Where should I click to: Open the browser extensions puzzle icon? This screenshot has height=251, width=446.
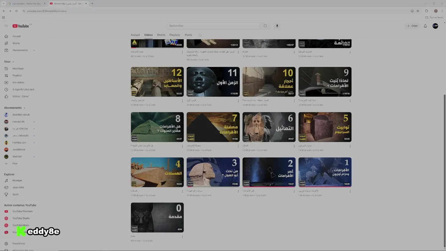426,11
